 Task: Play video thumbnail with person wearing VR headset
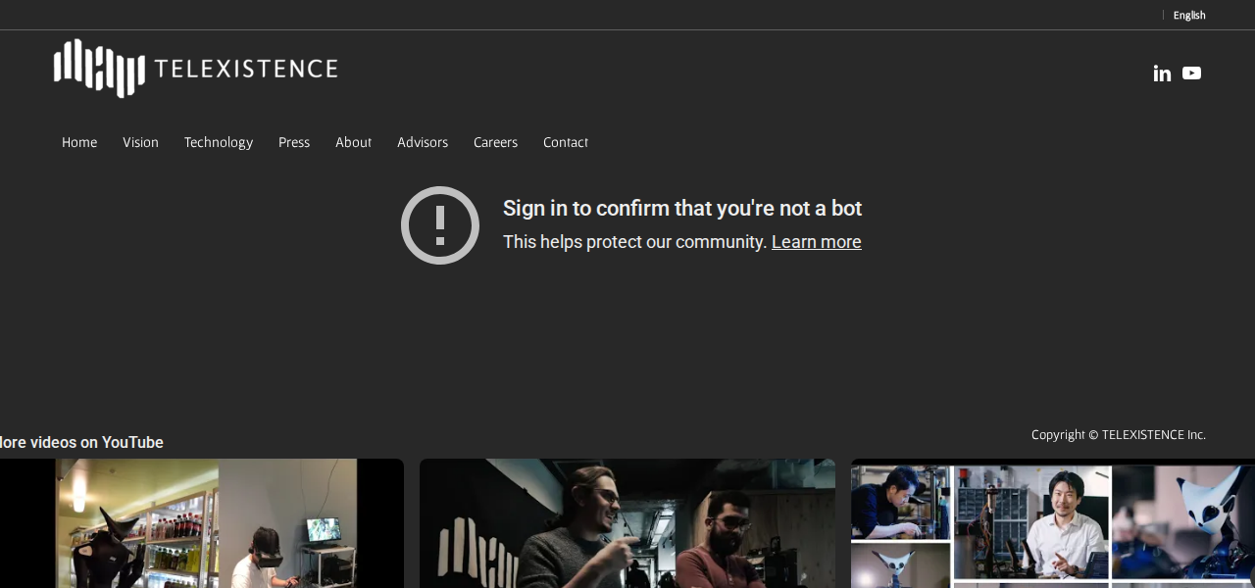pos(201,524)
